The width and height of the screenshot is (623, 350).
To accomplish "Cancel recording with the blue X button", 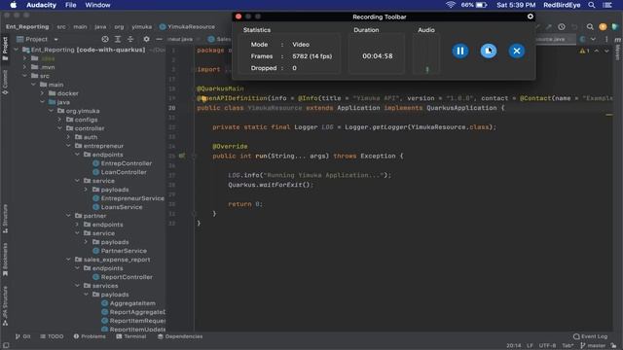I will [517, 51].
